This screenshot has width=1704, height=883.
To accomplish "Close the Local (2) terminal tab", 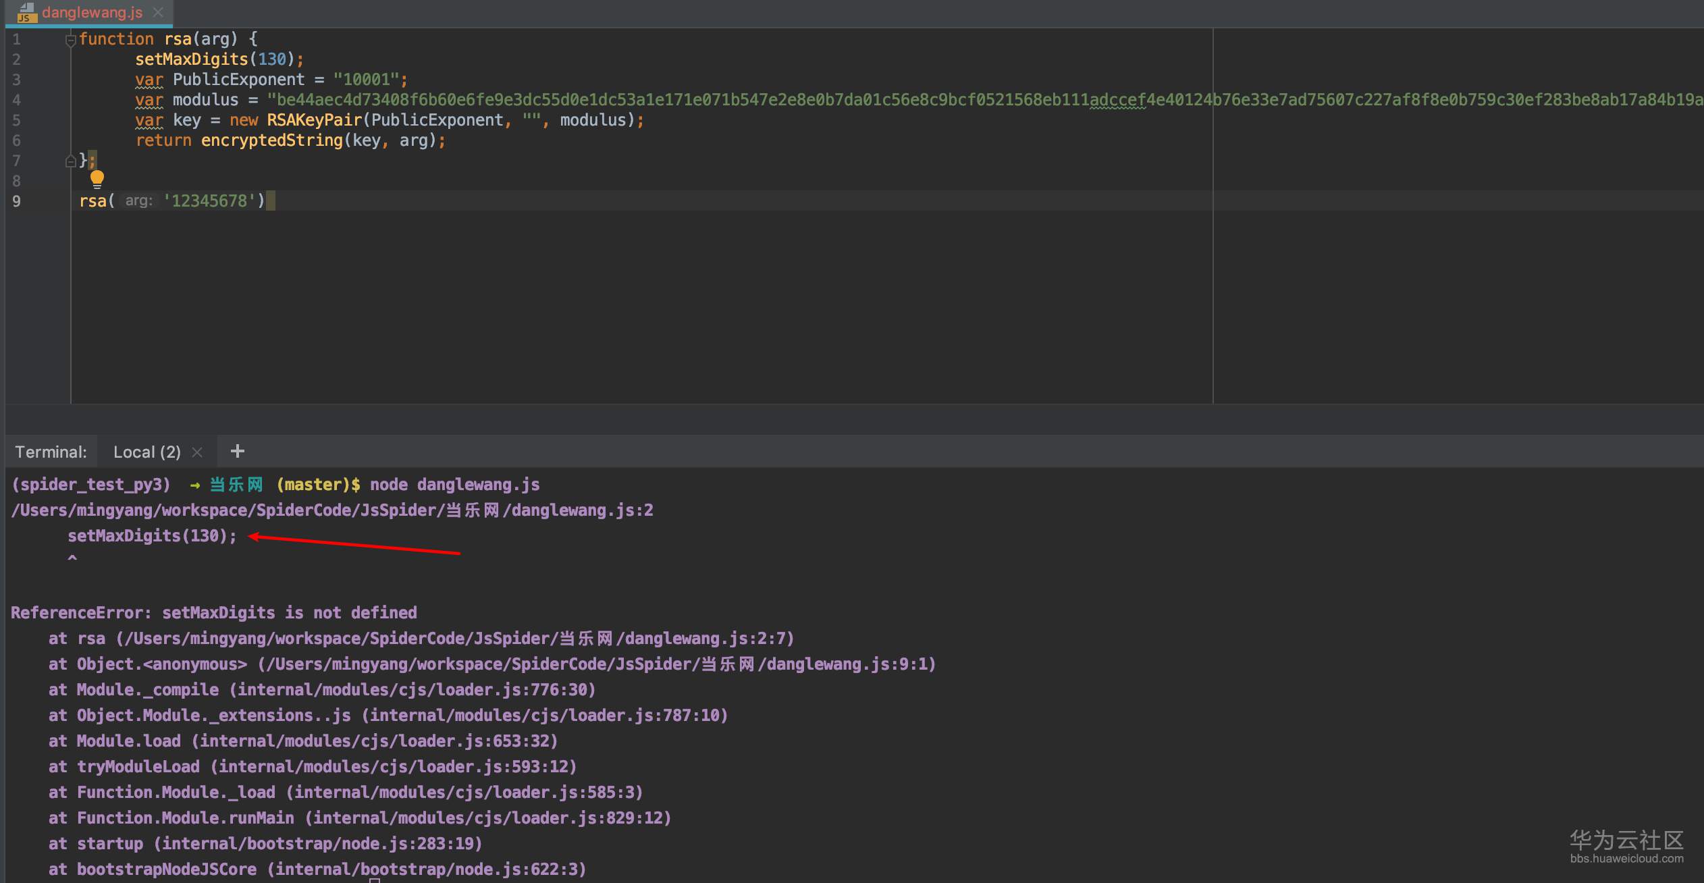I will click(197, 452).
